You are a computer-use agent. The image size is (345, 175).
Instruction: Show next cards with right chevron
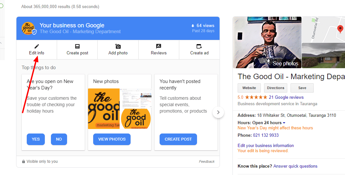(x=218, y=112)
